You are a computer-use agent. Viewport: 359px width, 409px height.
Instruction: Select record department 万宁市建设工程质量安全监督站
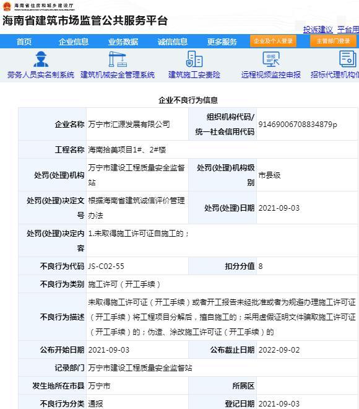click(140, 367)
